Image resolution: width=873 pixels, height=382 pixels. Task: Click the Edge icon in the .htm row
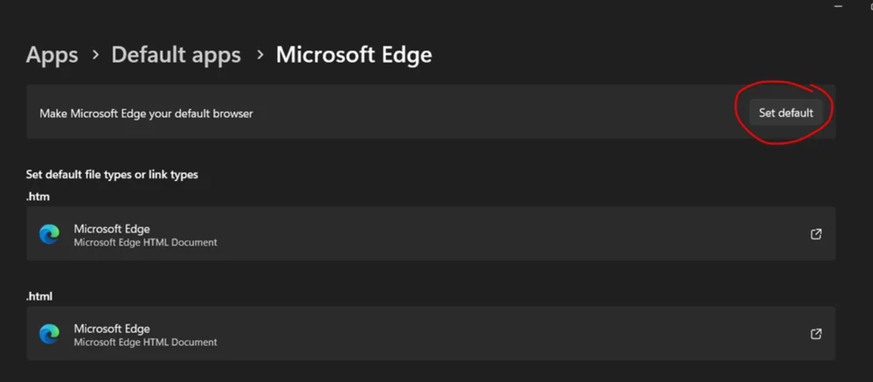click(50, 234)
